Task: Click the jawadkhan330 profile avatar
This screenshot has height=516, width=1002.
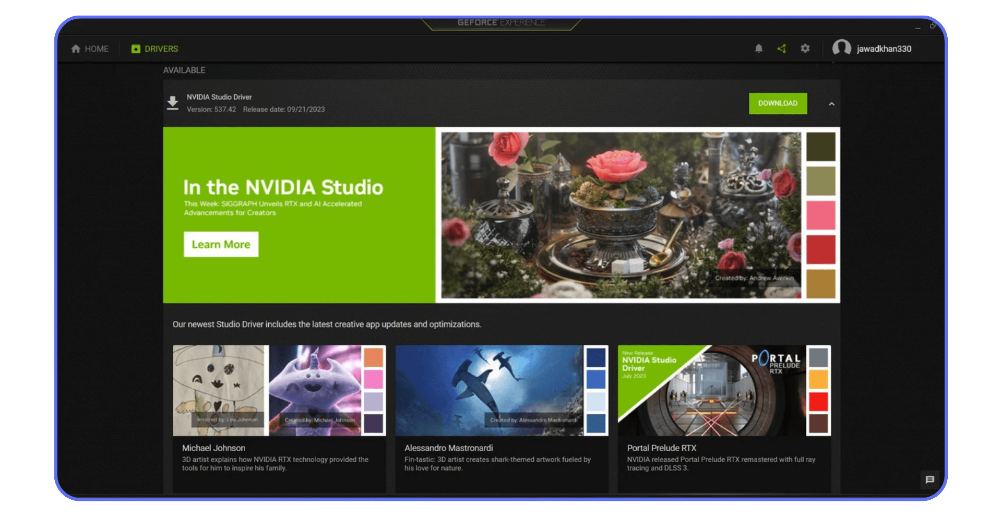Action: [840, 49]
